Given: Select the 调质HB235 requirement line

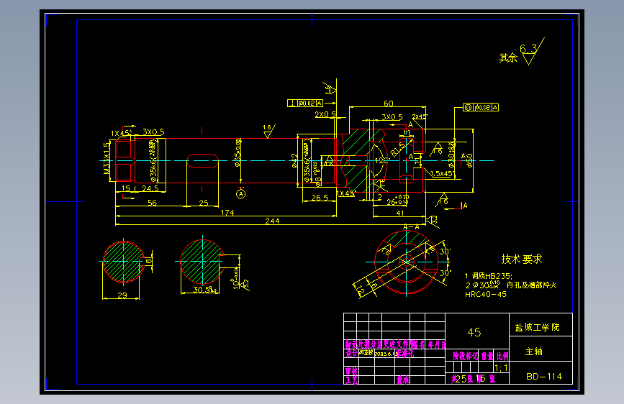Looking at the screenshot, I should (x=489, y=275).
